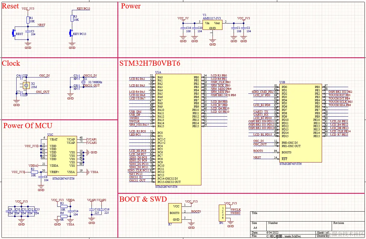Viewport: 366px width, 239px height.
Task: Select the KEY PC13 push-button symbol
Action: point(71,33)
